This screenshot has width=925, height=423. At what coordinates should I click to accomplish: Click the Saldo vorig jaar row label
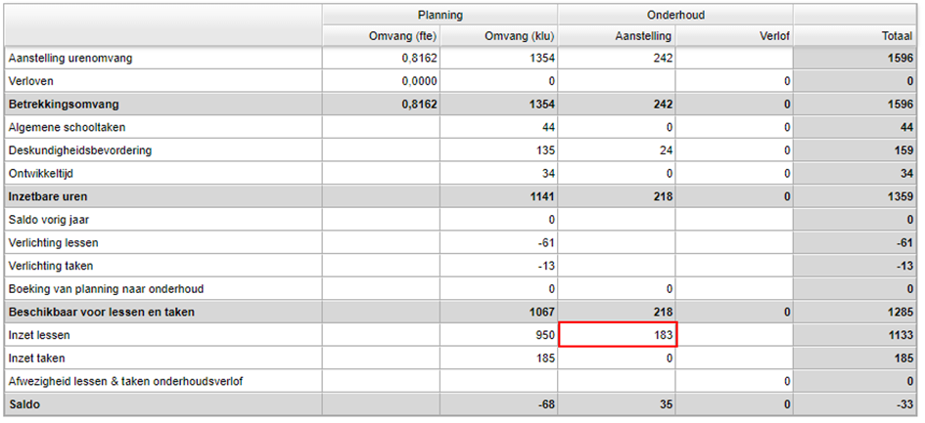(49, 220)
